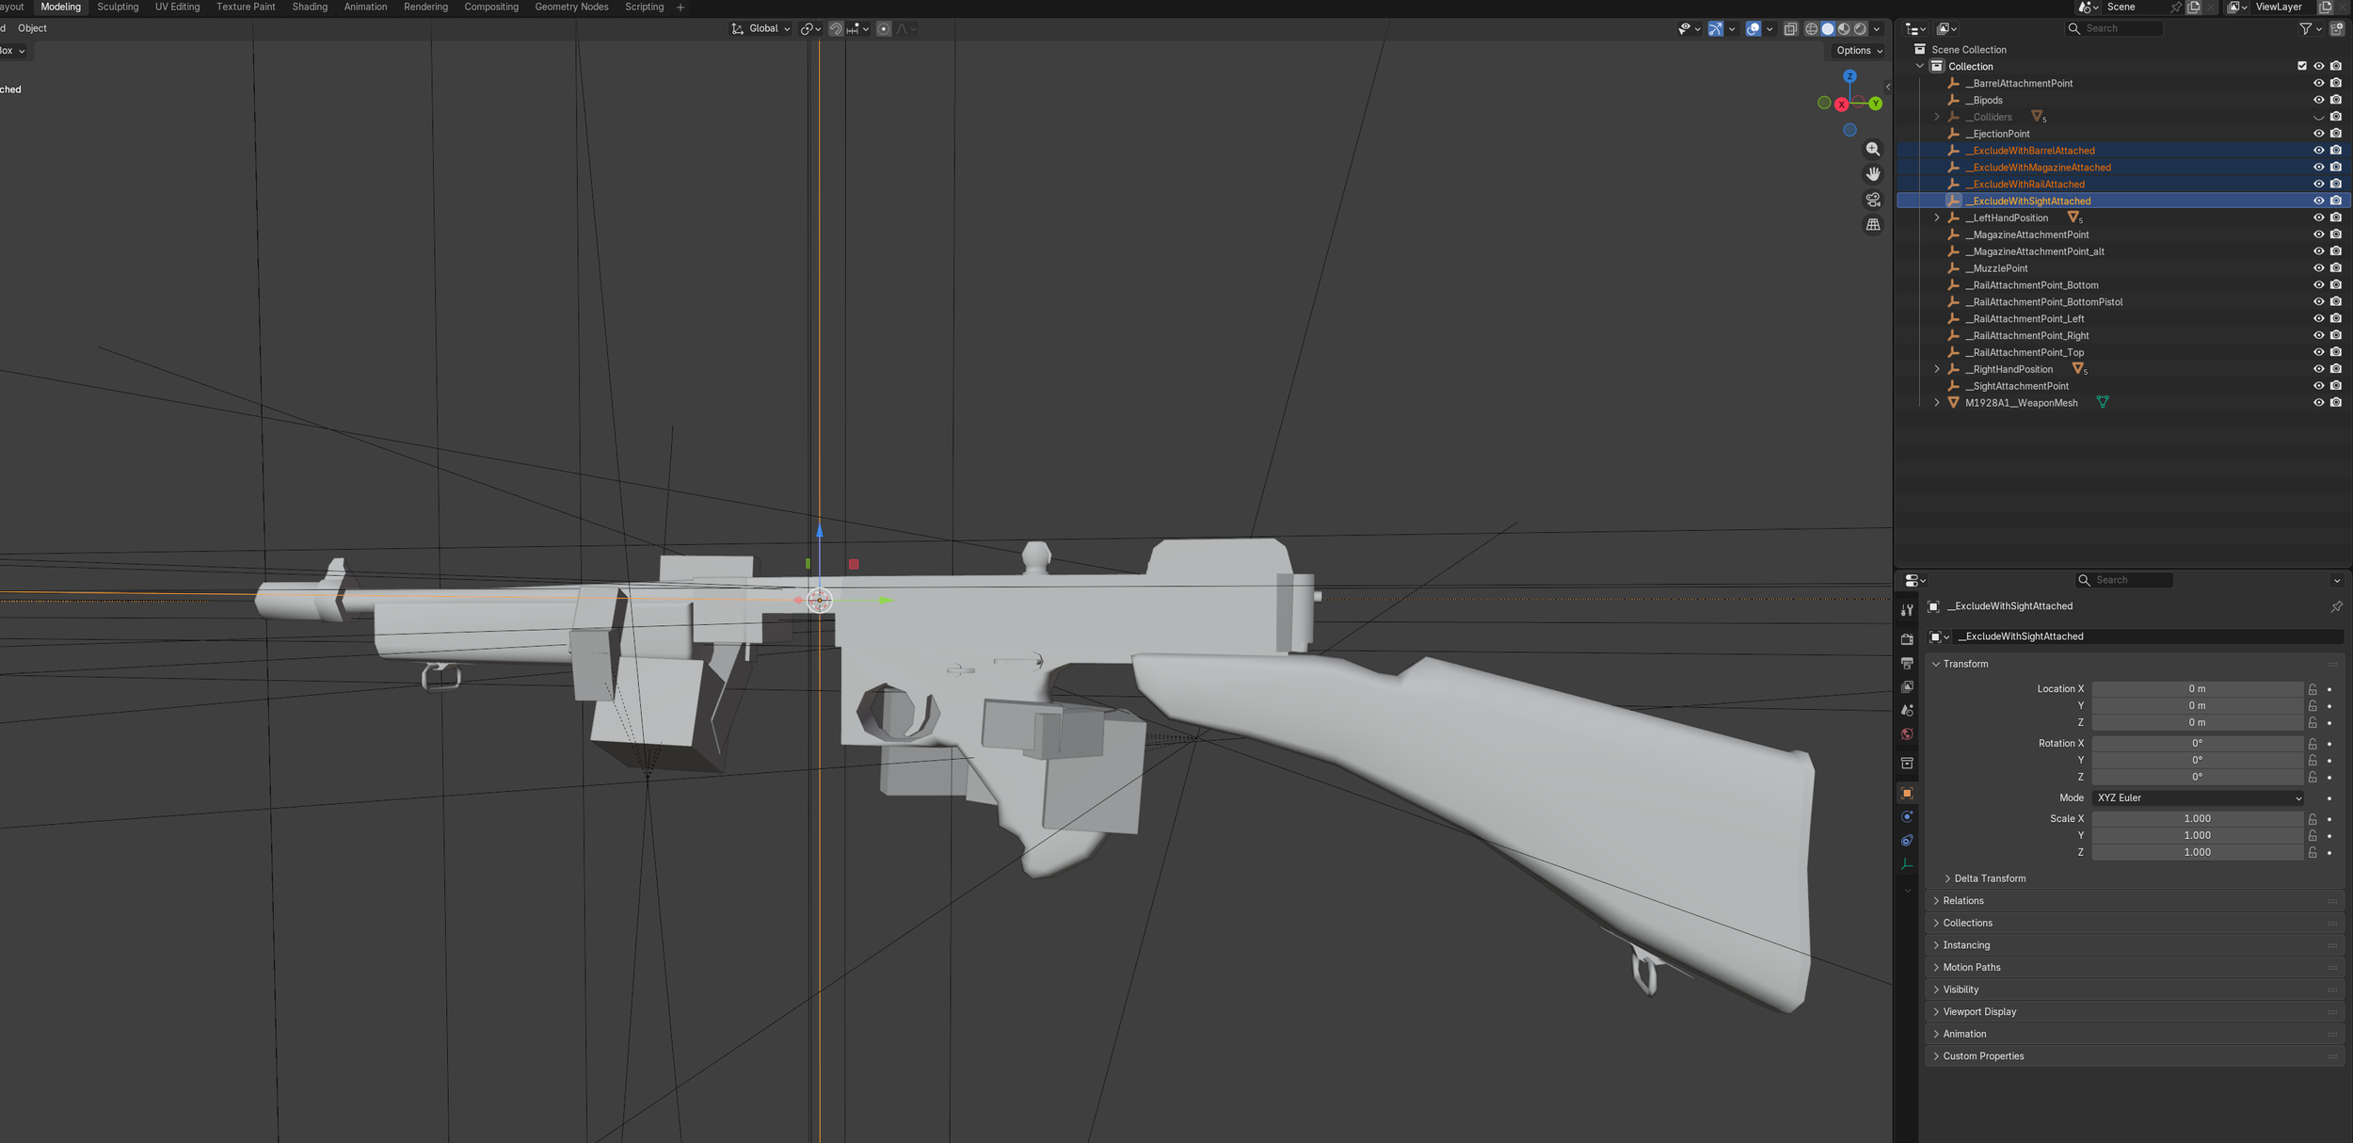Open the rotation Mode XYZ Euler dropdown
2353x1143 pixels.
[x=2197, y=798]
